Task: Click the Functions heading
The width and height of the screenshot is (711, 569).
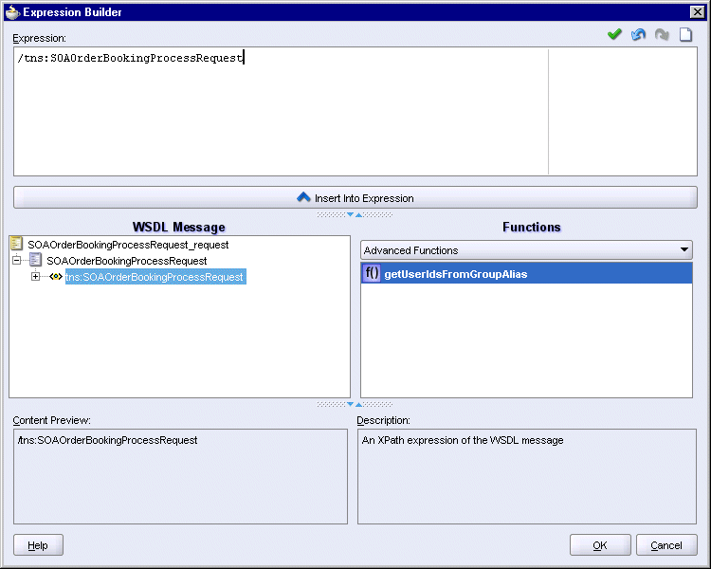Action: click(x=532, y=227)
